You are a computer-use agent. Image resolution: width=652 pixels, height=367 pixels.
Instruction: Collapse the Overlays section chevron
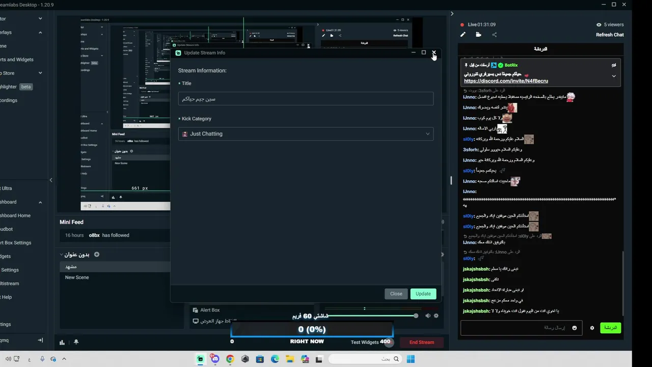click(x=40, y=33)
